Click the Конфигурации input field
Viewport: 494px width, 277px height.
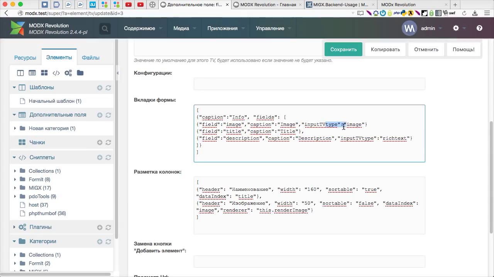310,84
